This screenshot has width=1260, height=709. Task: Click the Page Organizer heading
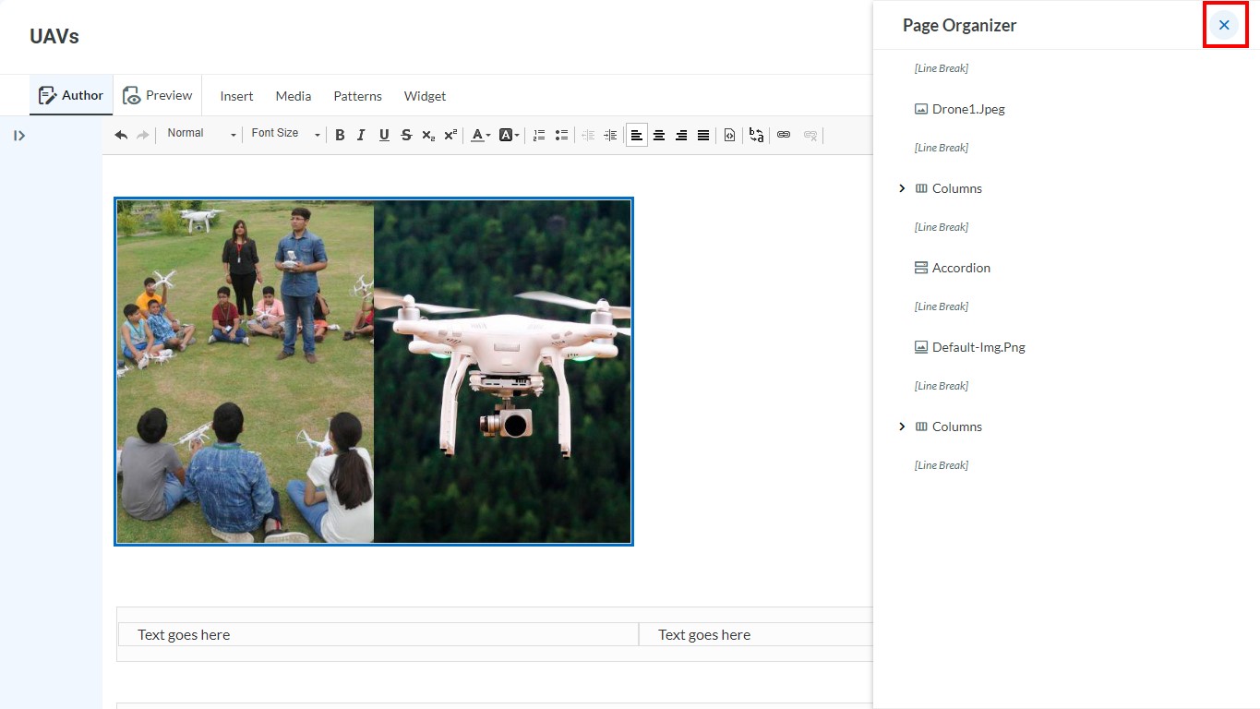click(x=959, y=25)
